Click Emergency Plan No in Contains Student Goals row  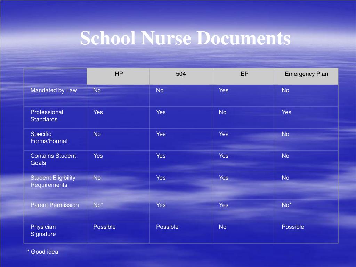[x=285, y=156]
